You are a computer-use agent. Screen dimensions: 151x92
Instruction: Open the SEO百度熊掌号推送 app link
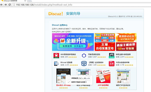click(x=68, y=54)
